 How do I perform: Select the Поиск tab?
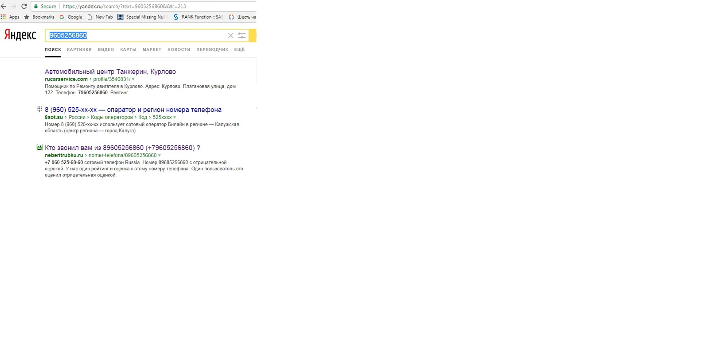tap(53, 50)
